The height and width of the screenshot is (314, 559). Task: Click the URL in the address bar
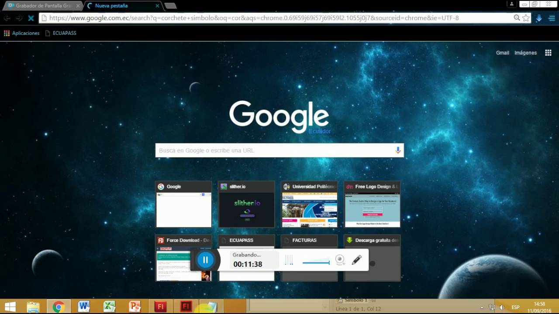(254, 18)
